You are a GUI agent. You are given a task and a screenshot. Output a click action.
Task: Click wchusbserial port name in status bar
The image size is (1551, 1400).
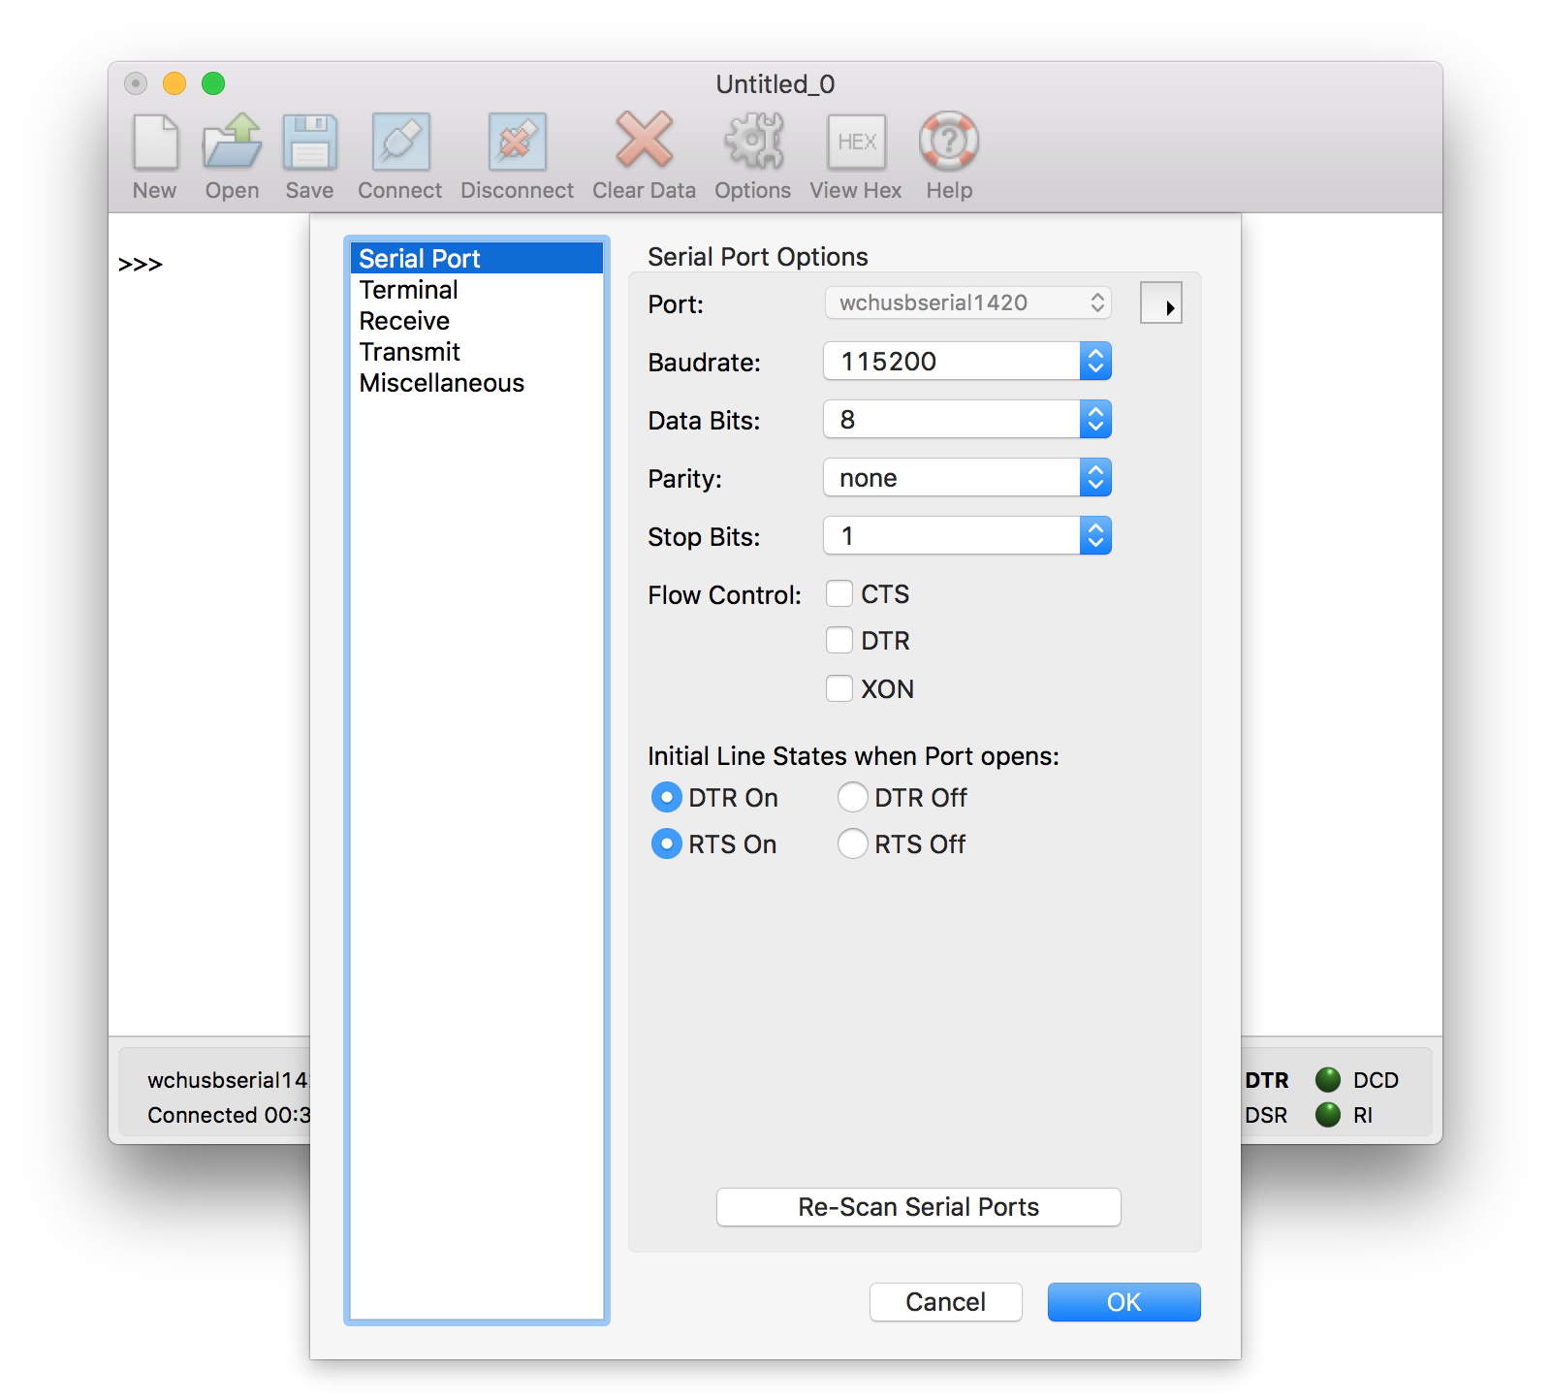(229, 1080)
